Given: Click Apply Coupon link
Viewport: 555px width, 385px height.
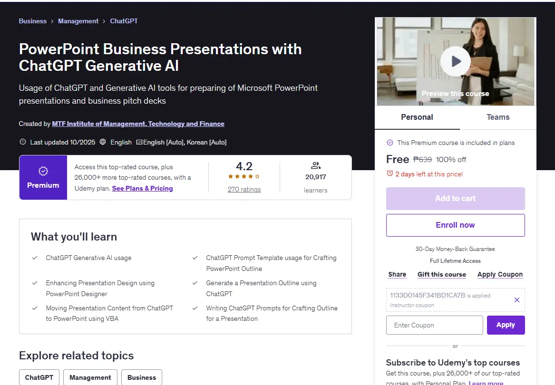Looking at the screenshot, I should click(500, 274).
